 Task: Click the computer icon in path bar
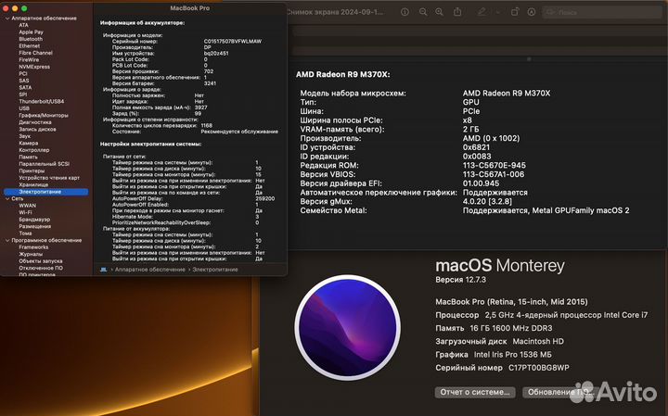[x=104, y=270]
